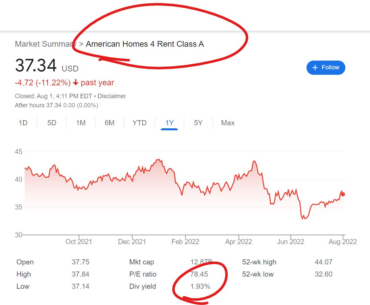Click the Div yield value 1.93%

coord(200,286)
